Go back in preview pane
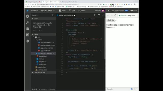Screen dimensions: 163x91 pyautogui.click(x=108, y=15)
